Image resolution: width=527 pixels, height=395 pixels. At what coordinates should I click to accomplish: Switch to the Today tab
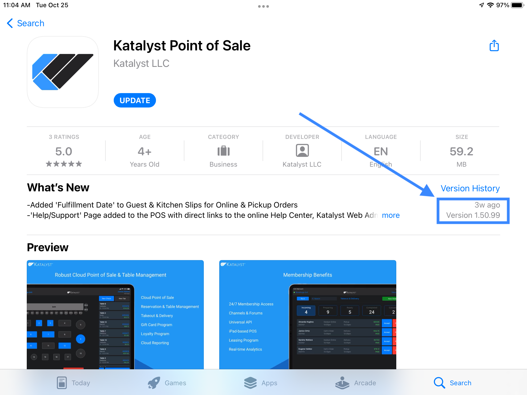73,383
